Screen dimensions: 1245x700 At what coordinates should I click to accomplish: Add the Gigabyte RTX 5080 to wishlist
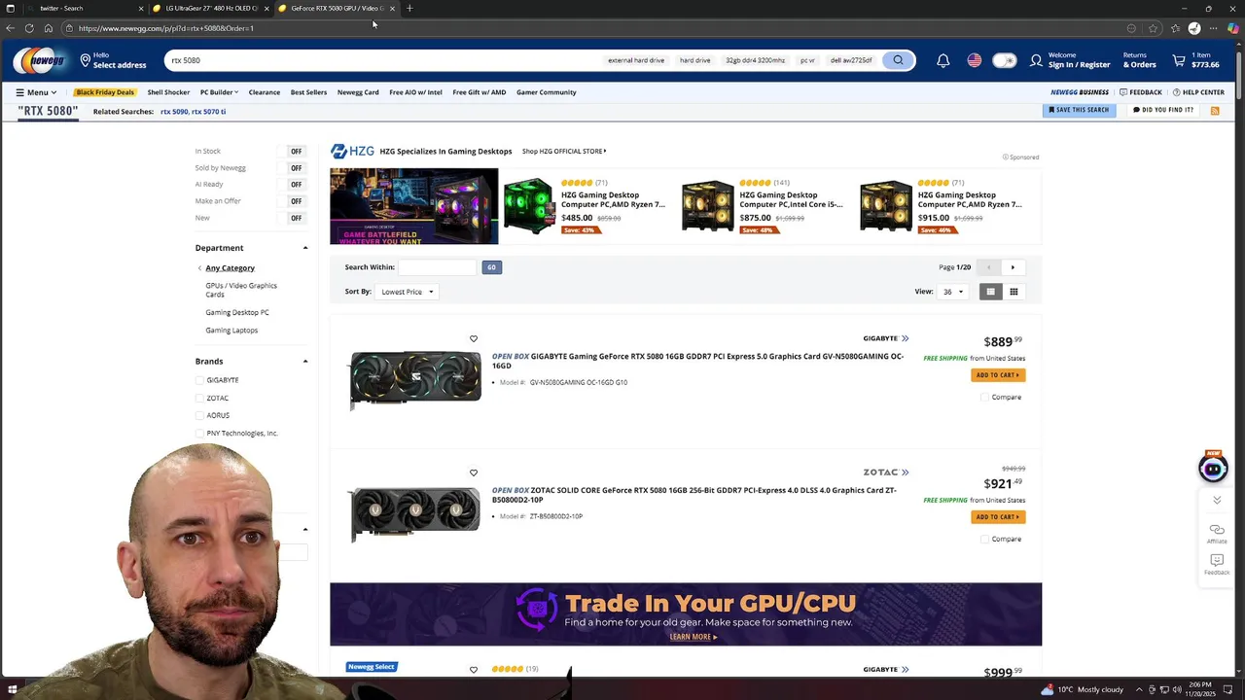(x=474, y=339)
